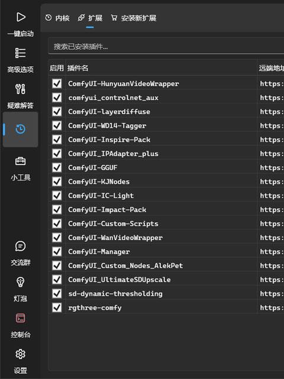The width and height of the screenshot is (284, 379).
Task: Click https link in ComfyUI-HunyuanVideoWrapper row
Action: pos(272,84)
